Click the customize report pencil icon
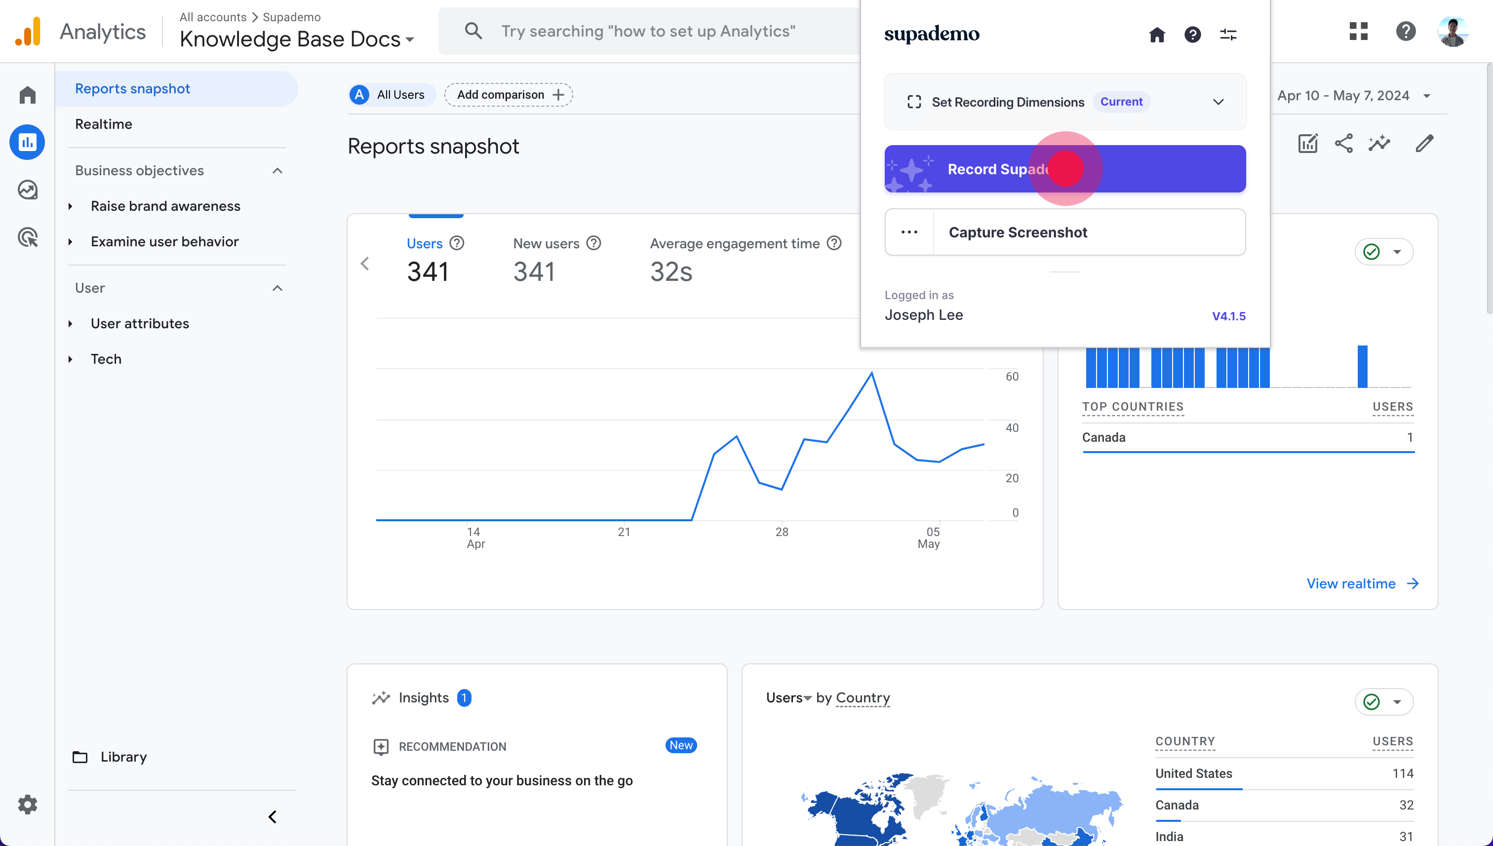Image resolution: width=1493 pixels, height=846 pixels. (1424, 144)
